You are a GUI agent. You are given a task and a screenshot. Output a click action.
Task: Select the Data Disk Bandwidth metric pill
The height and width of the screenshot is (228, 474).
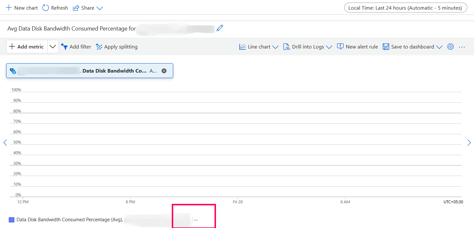tap(90, 71)
